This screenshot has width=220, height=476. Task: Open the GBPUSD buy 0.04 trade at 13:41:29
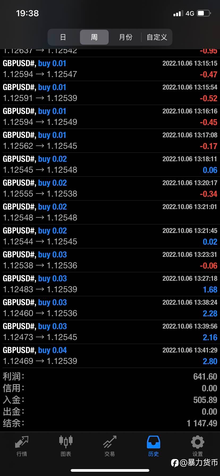click(x=110, y=356)
